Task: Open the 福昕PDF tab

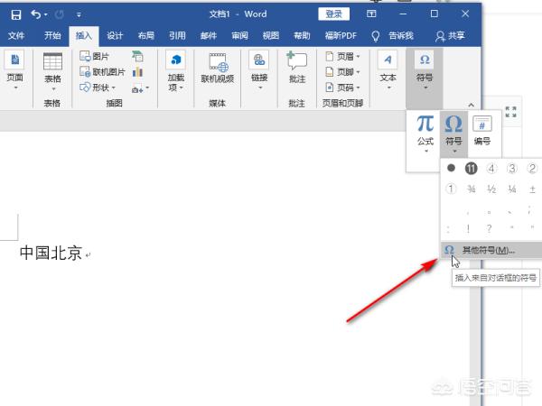Action: coord(341,35)
